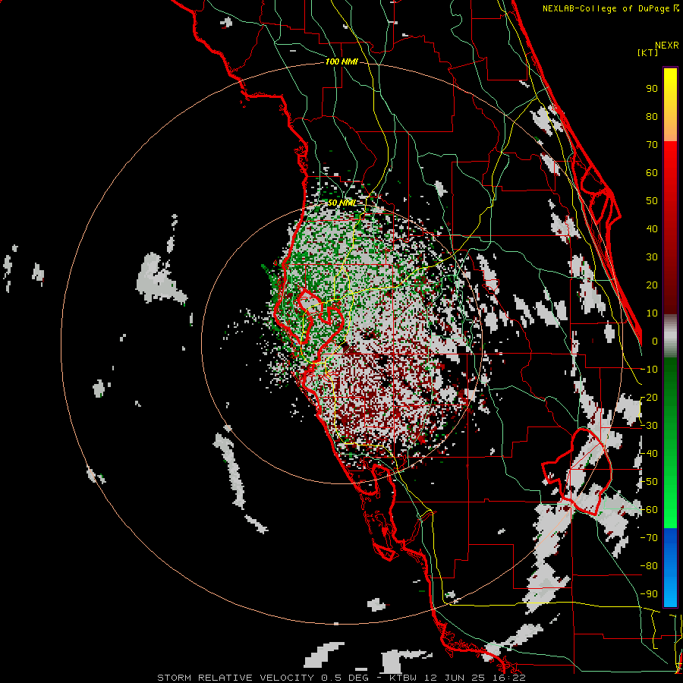Click the STORM RELATIVE VELOCITY caption text
This screenshot has width=683, height=683.
(x=238, y=678)
